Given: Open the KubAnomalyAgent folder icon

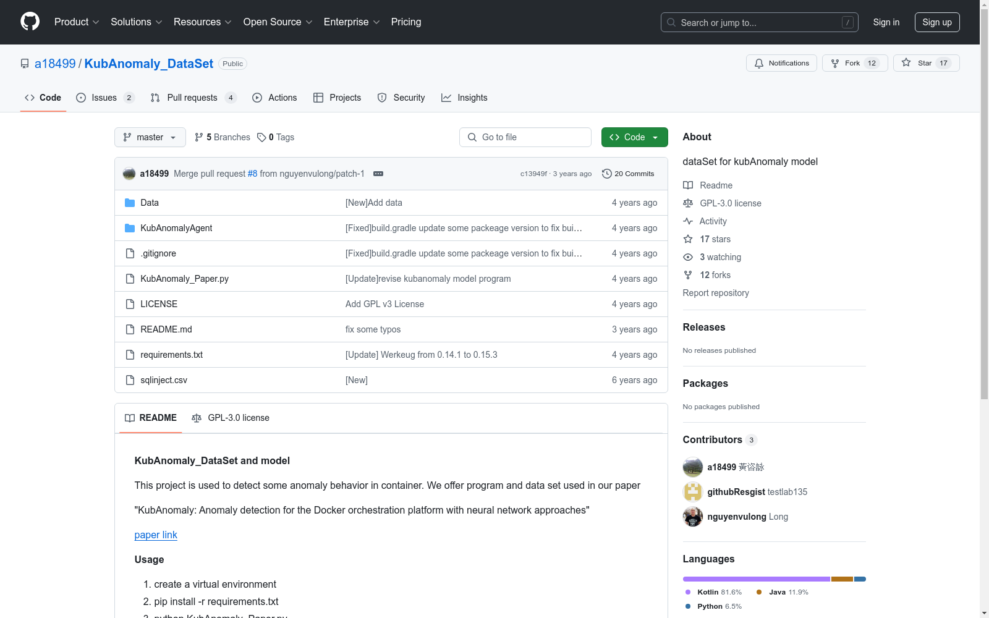Looking at the screenshot, I should coord(130,228).
